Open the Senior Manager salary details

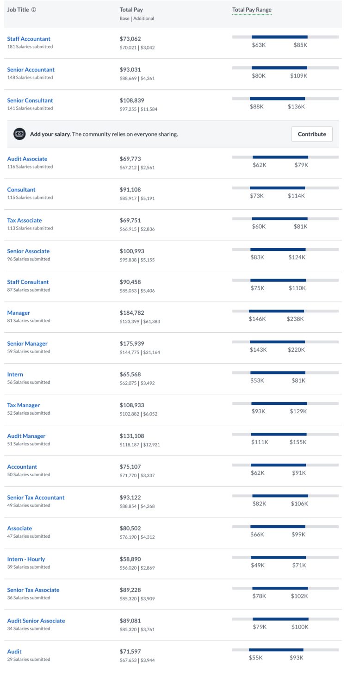click(x=27, y=343)
